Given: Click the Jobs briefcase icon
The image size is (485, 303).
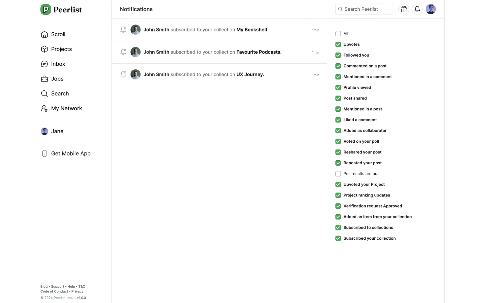Looking at the screenshot, I should (x=44, y=79).
